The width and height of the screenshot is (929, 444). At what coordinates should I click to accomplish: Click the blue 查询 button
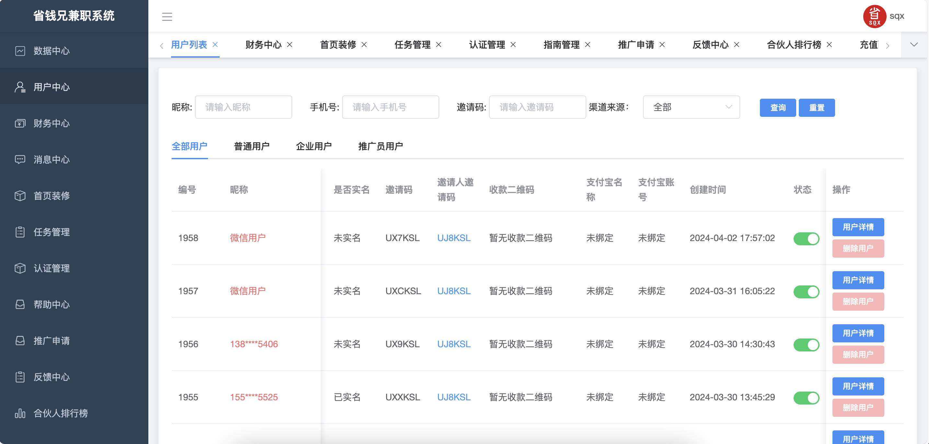[x=777, y=108]
